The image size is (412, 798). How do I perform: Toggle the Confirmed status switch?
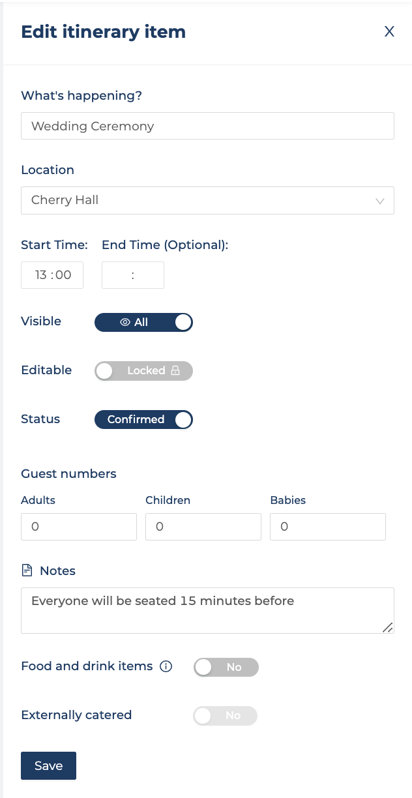143,419
